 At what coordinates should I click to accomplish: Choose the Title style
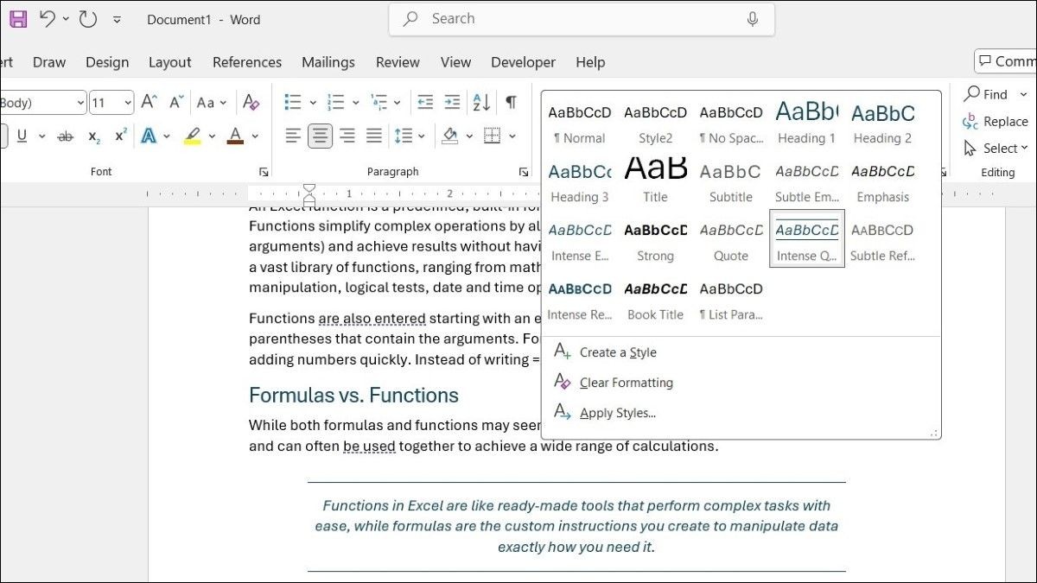coord(655,180)
